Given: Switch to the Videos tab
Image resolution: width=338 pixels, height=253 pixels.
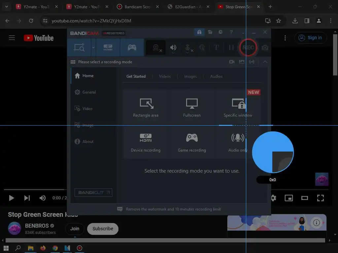Looking at the screenshot, I should pyautogui.click(x=165, y=76).
